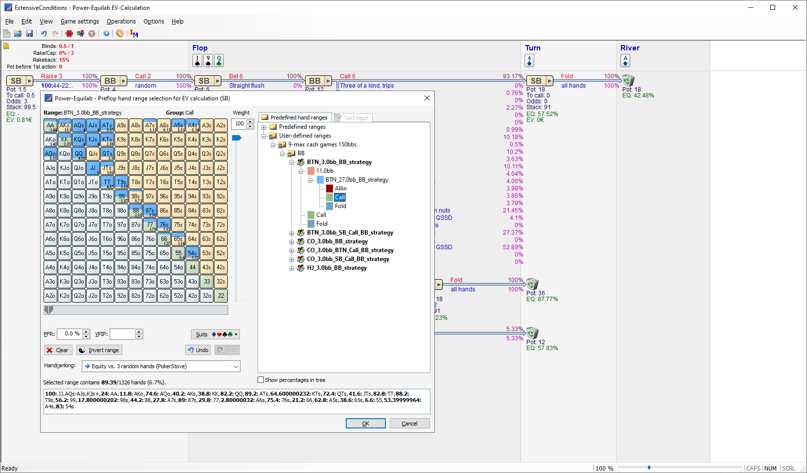Image resolution: width=807 pixels, height=473 pixels.
Task: Click the User-defined ranges folder icon
Action: (x=273, y=136)
